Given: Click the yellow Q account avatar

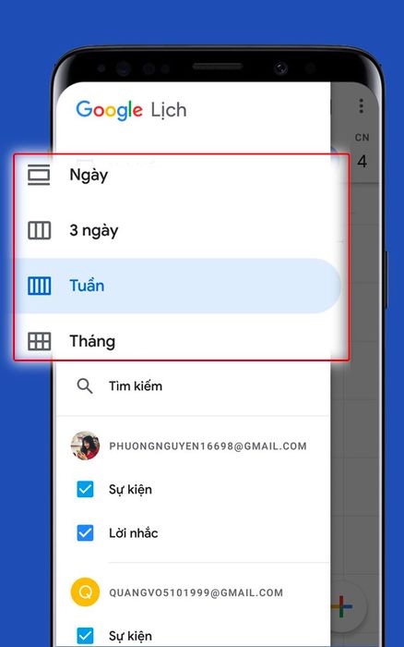Looking at the screenshot, I should coord(85,592).
